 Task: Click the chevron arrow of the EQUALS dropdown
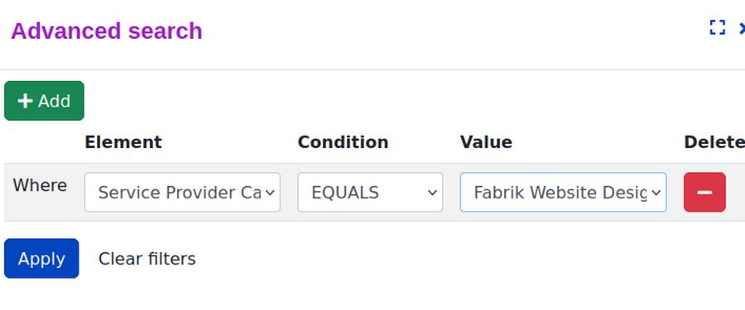(x=432, y=193)
